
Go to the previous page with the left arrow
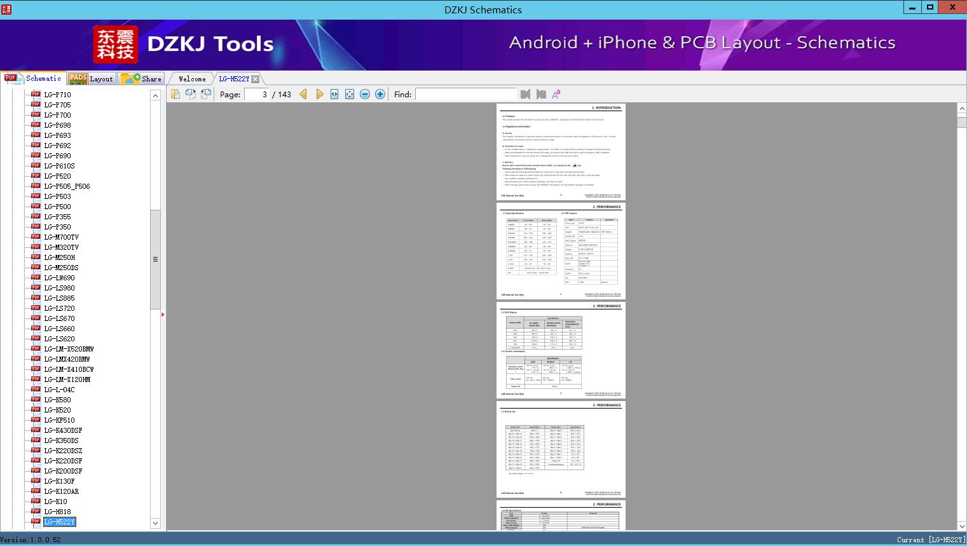[303, 94]
